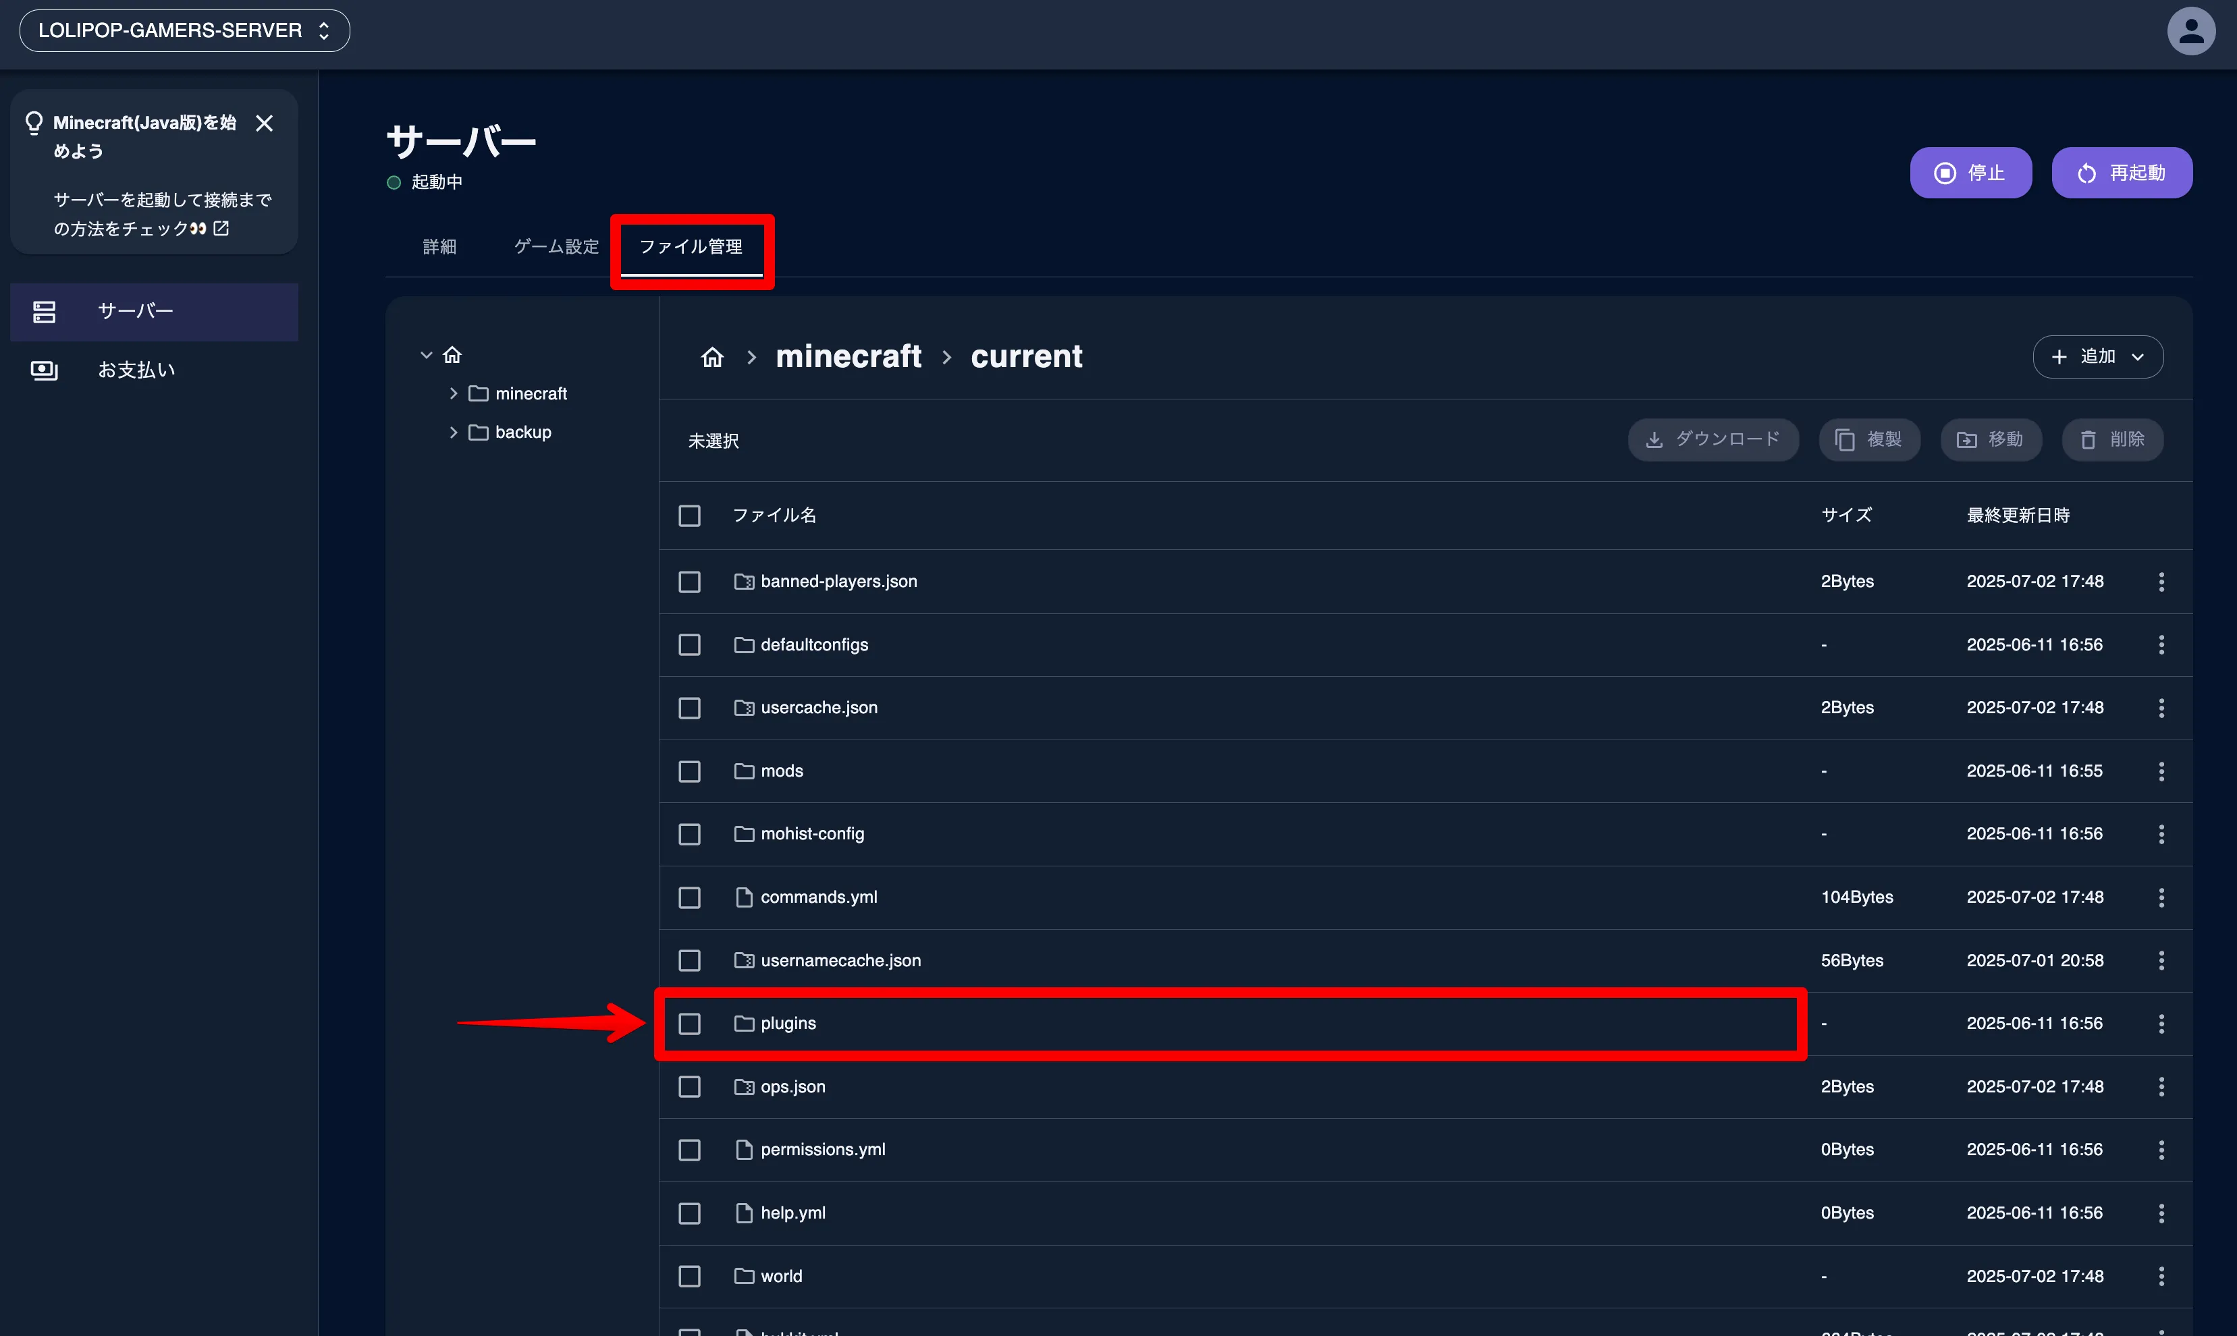Open more options for permissions.yml
Image resolution: width=2237 pixels, height=1336 pixels.
point(2161,1150)
